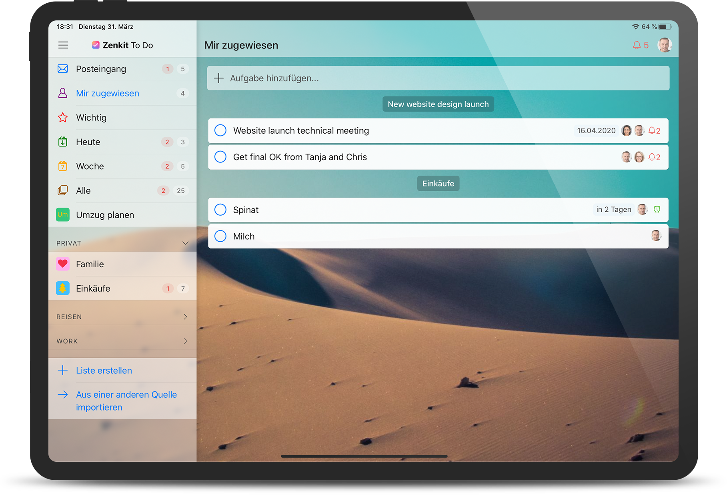This screenshot has width=727, height=495.
Task: Click the Einkäufe group label in task list
Action: (438, 183)
